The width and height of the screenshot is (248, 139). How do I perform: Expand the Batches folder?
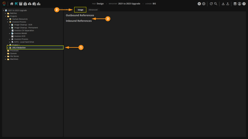pos(6,13)
